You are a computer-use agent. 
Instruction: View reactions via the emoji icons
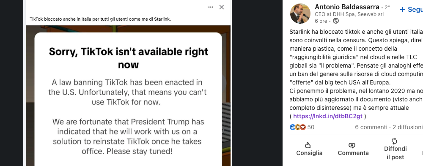point(297,127)
